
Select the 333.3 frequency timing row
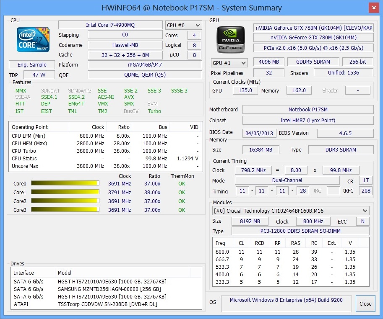(291, 282)
